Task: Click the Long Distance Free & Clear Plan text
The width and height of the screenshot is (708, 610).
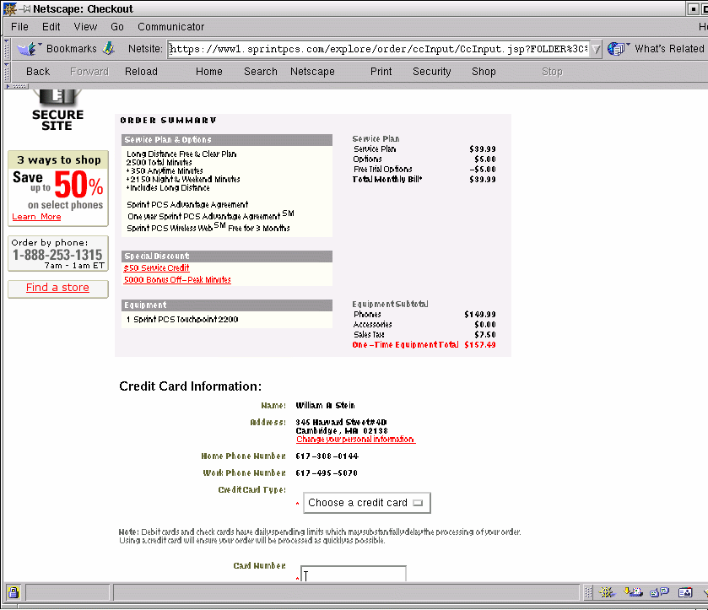Action: (181, 154)
